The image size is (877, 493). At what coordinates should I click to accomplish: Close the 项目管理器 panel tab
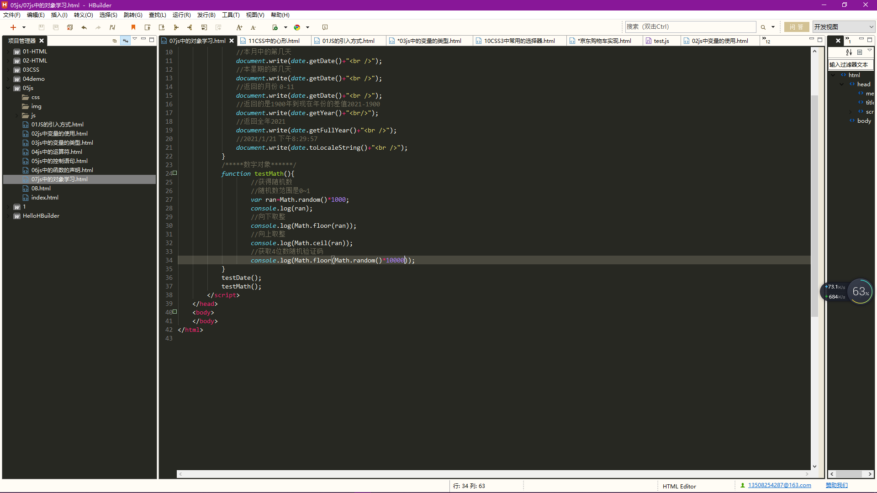click(42, 41)
